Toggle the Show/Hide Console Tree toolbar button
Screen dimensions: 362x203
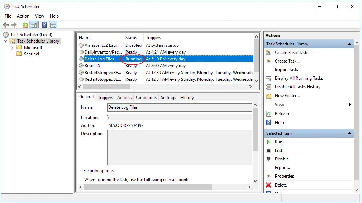click(34, 25)
